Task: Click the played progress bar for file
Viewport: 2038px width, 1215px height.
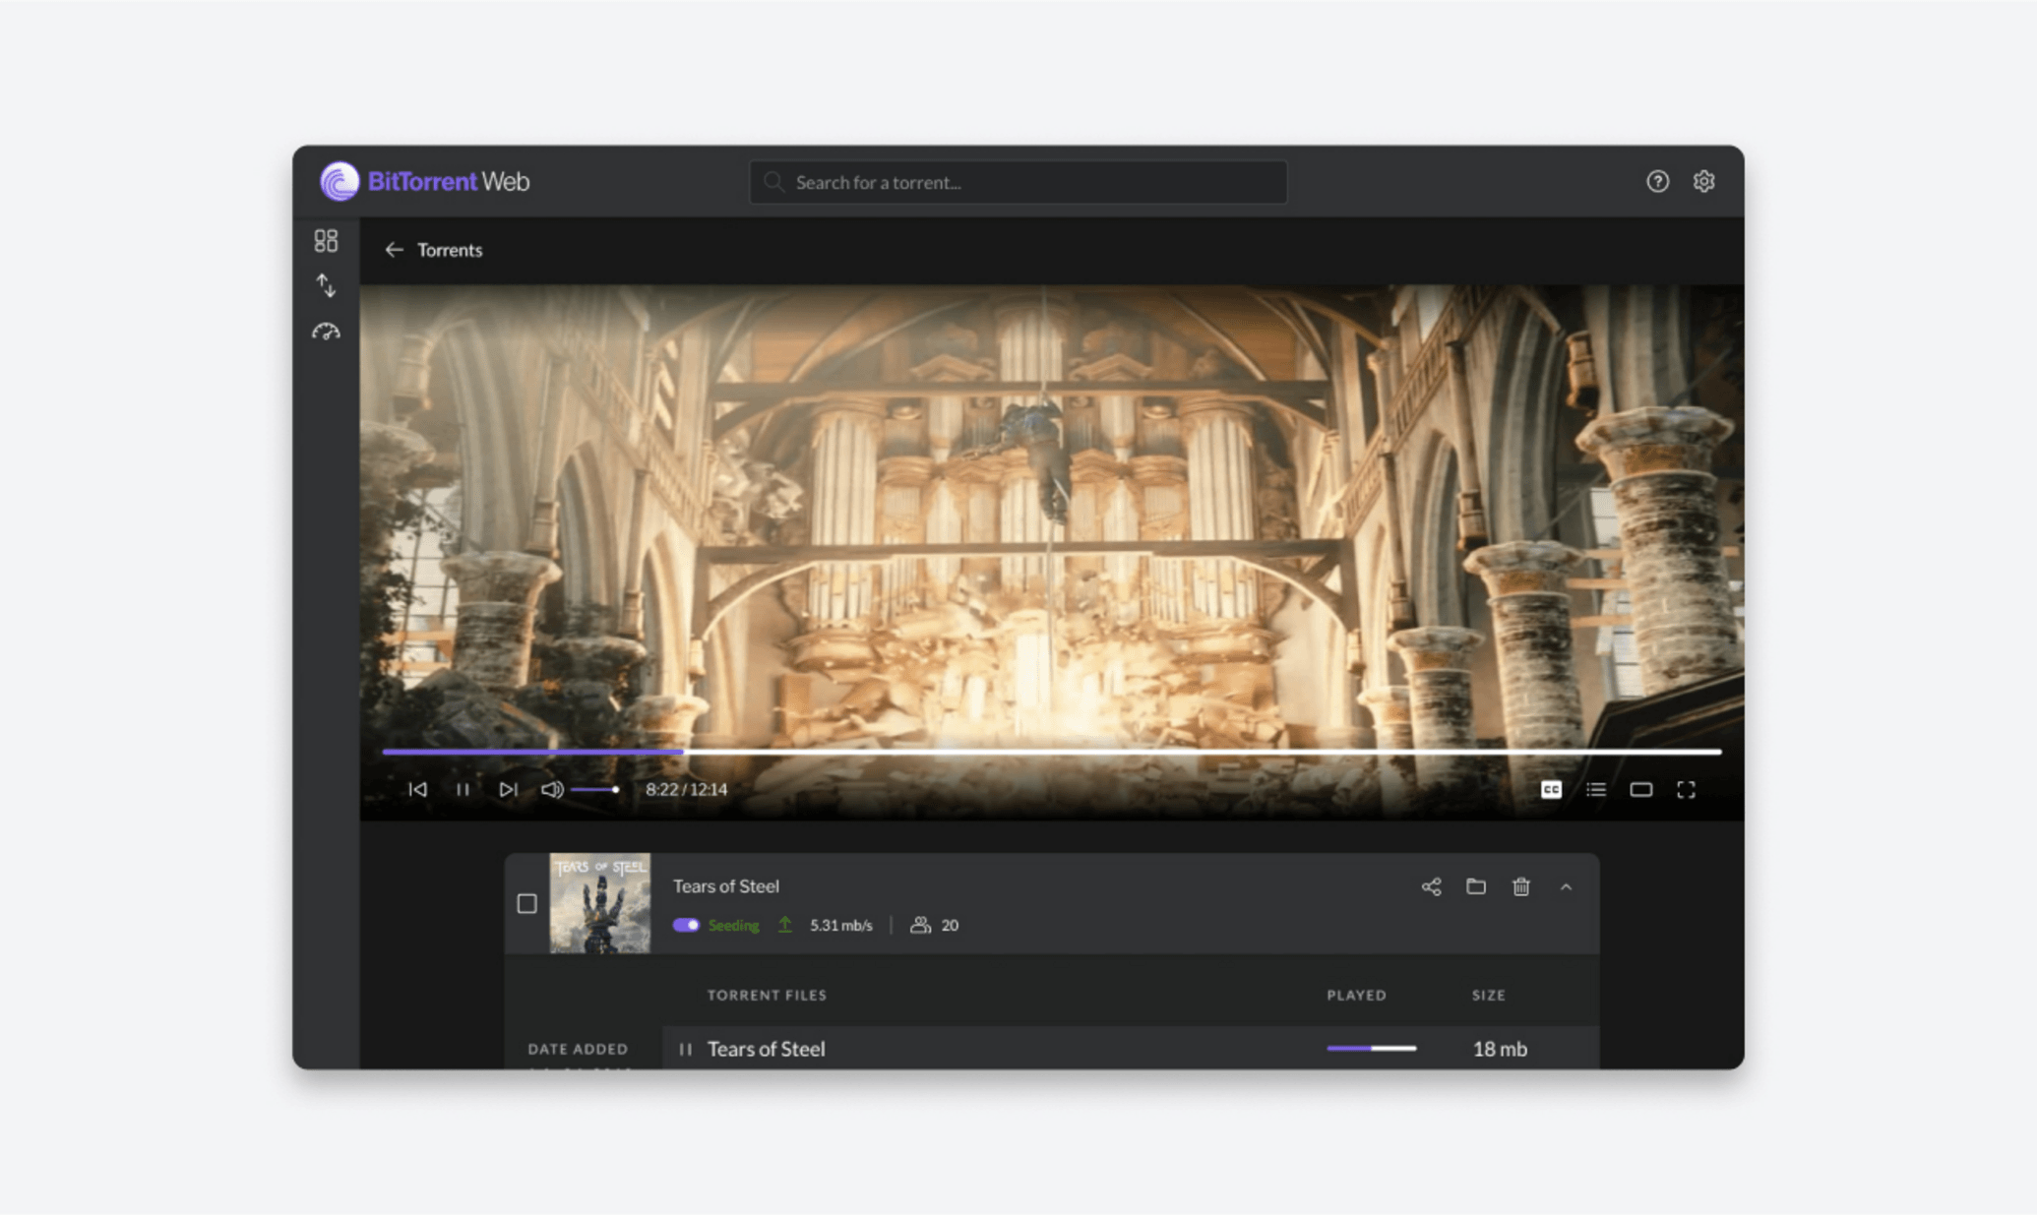Action: click(x=1371, y=1049)
